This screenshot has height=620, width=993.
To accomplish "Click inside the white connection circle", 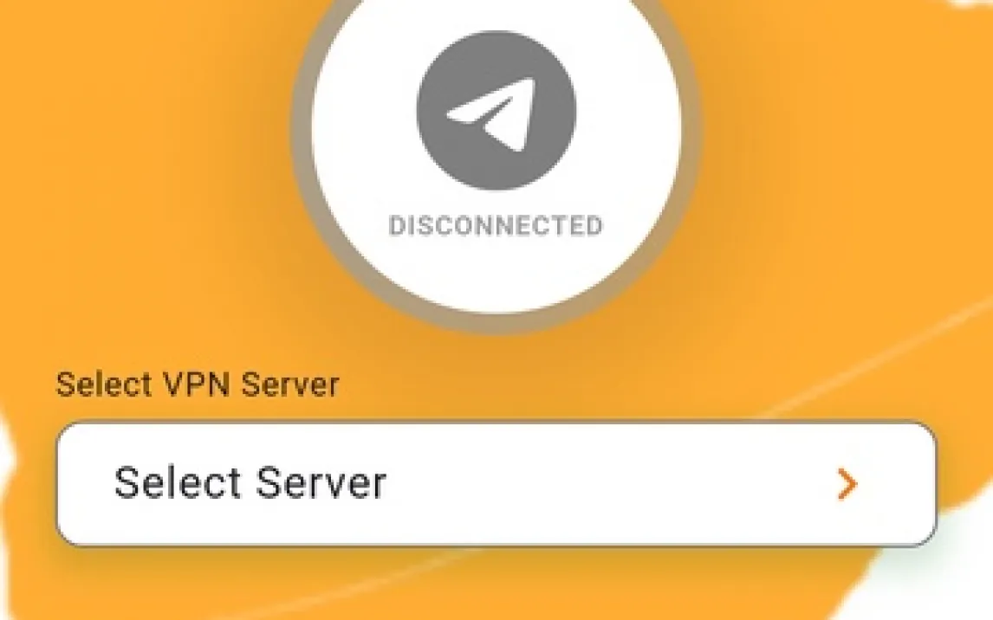I will point(497,126).
